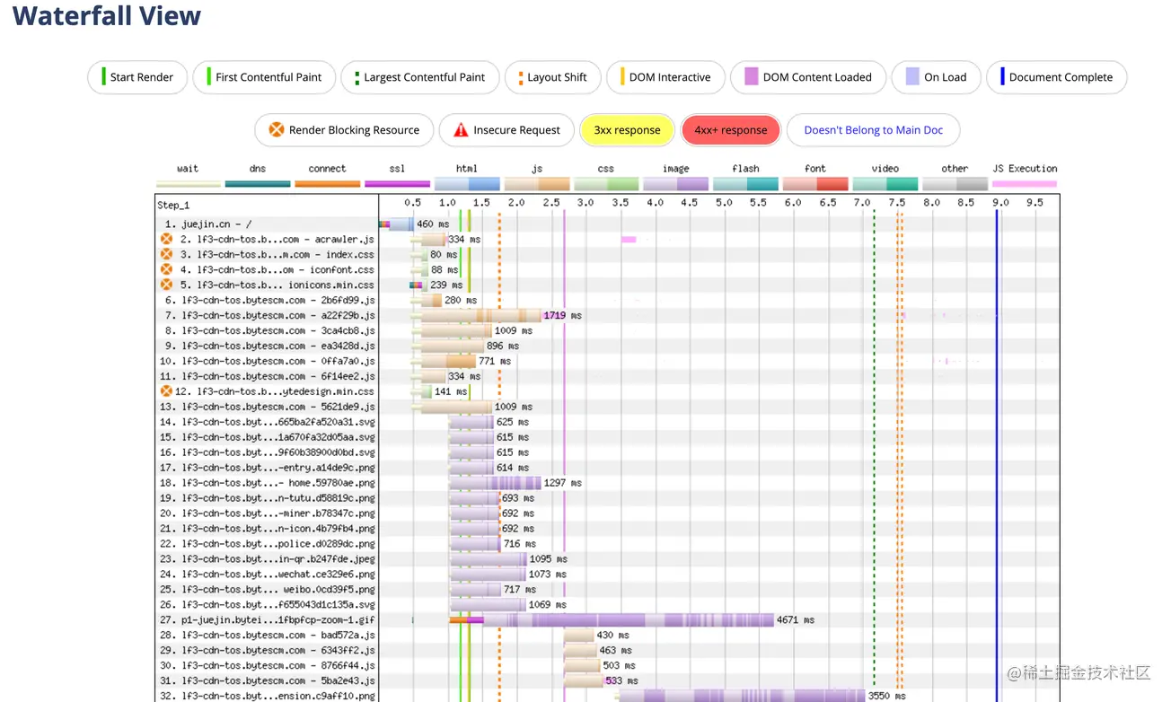This screenshot has width=1171, height=702.
Task: Select the DOM Content Loaded legend
Action: pyautogui.click(x=808, y=77)
